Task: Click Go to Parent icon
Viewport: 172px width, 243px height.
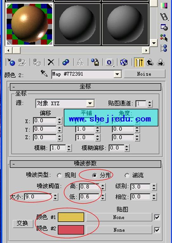Action: [x=150, y=62]
